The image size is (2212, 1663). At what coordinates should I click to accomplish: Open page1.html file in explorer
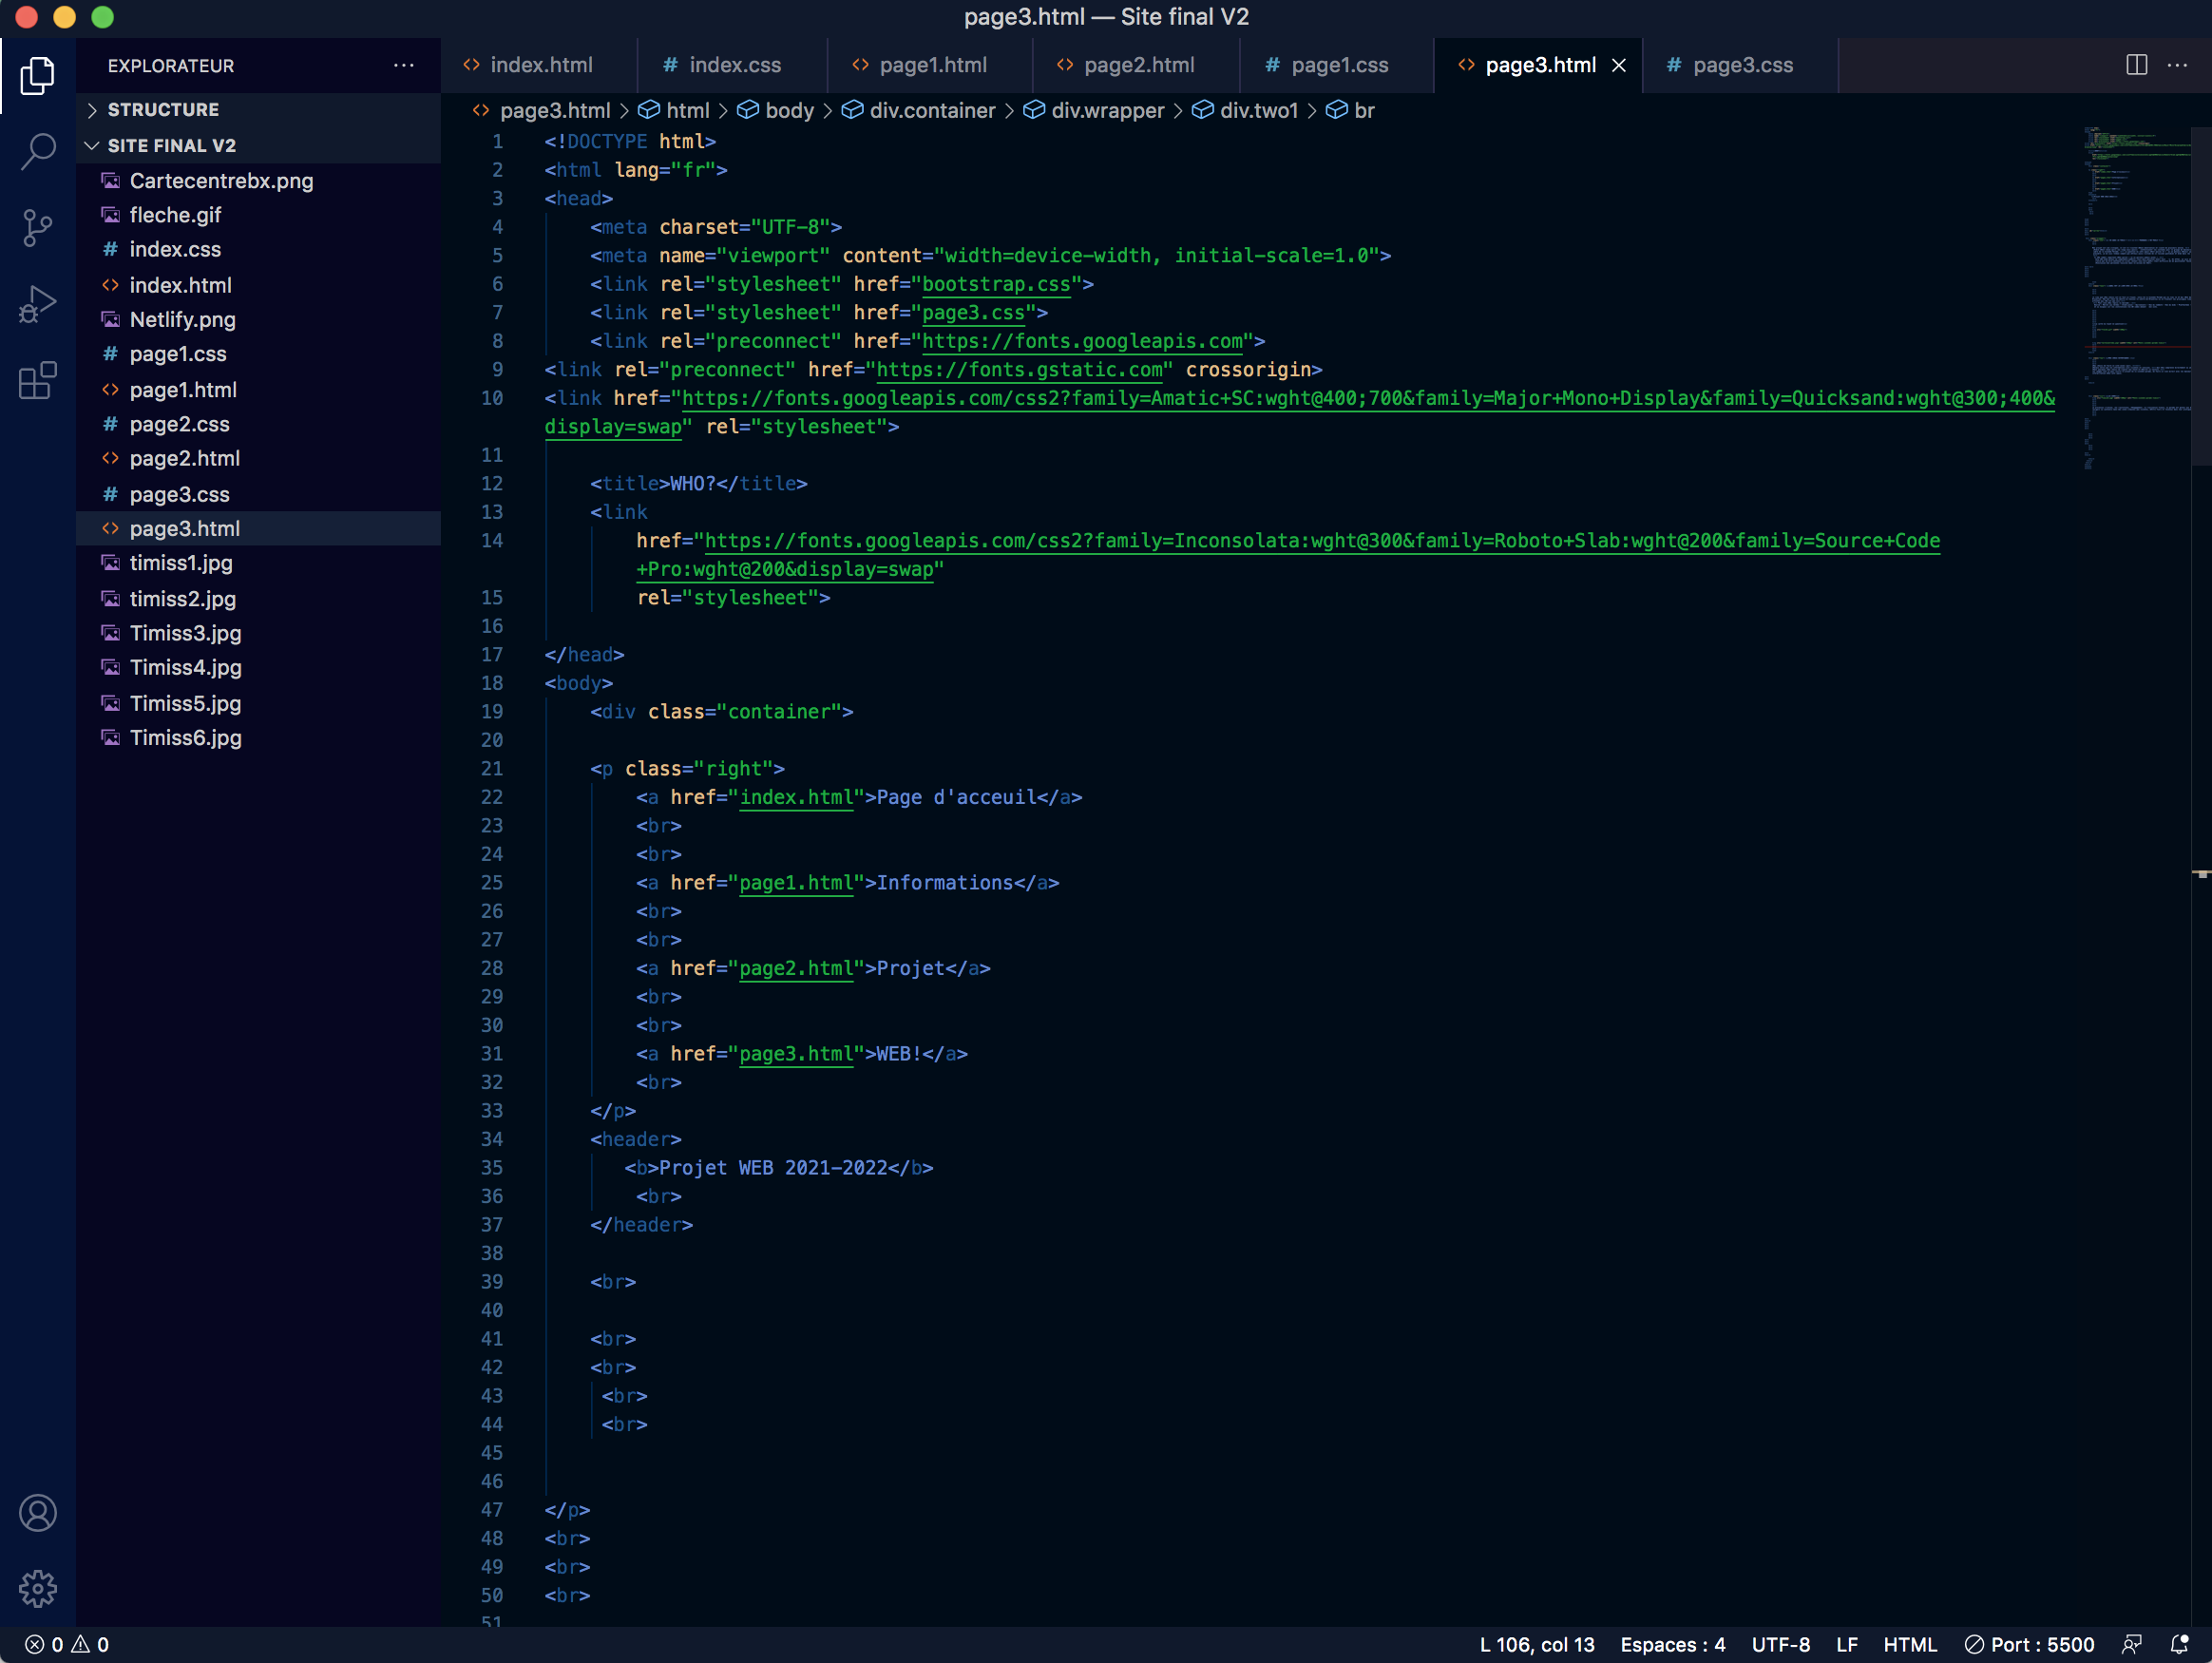click(258, 390)
